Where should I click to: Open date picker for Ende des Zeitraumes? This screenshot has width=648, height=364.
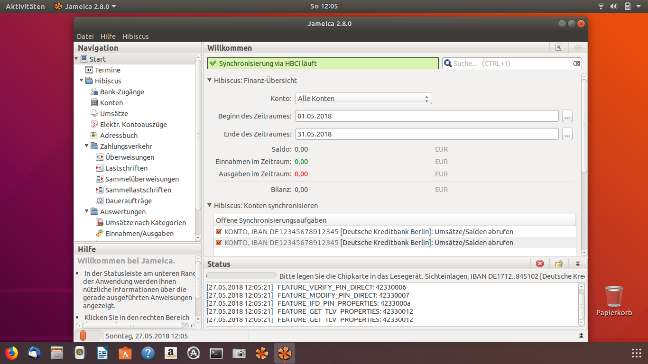click(x=567, y=134)
